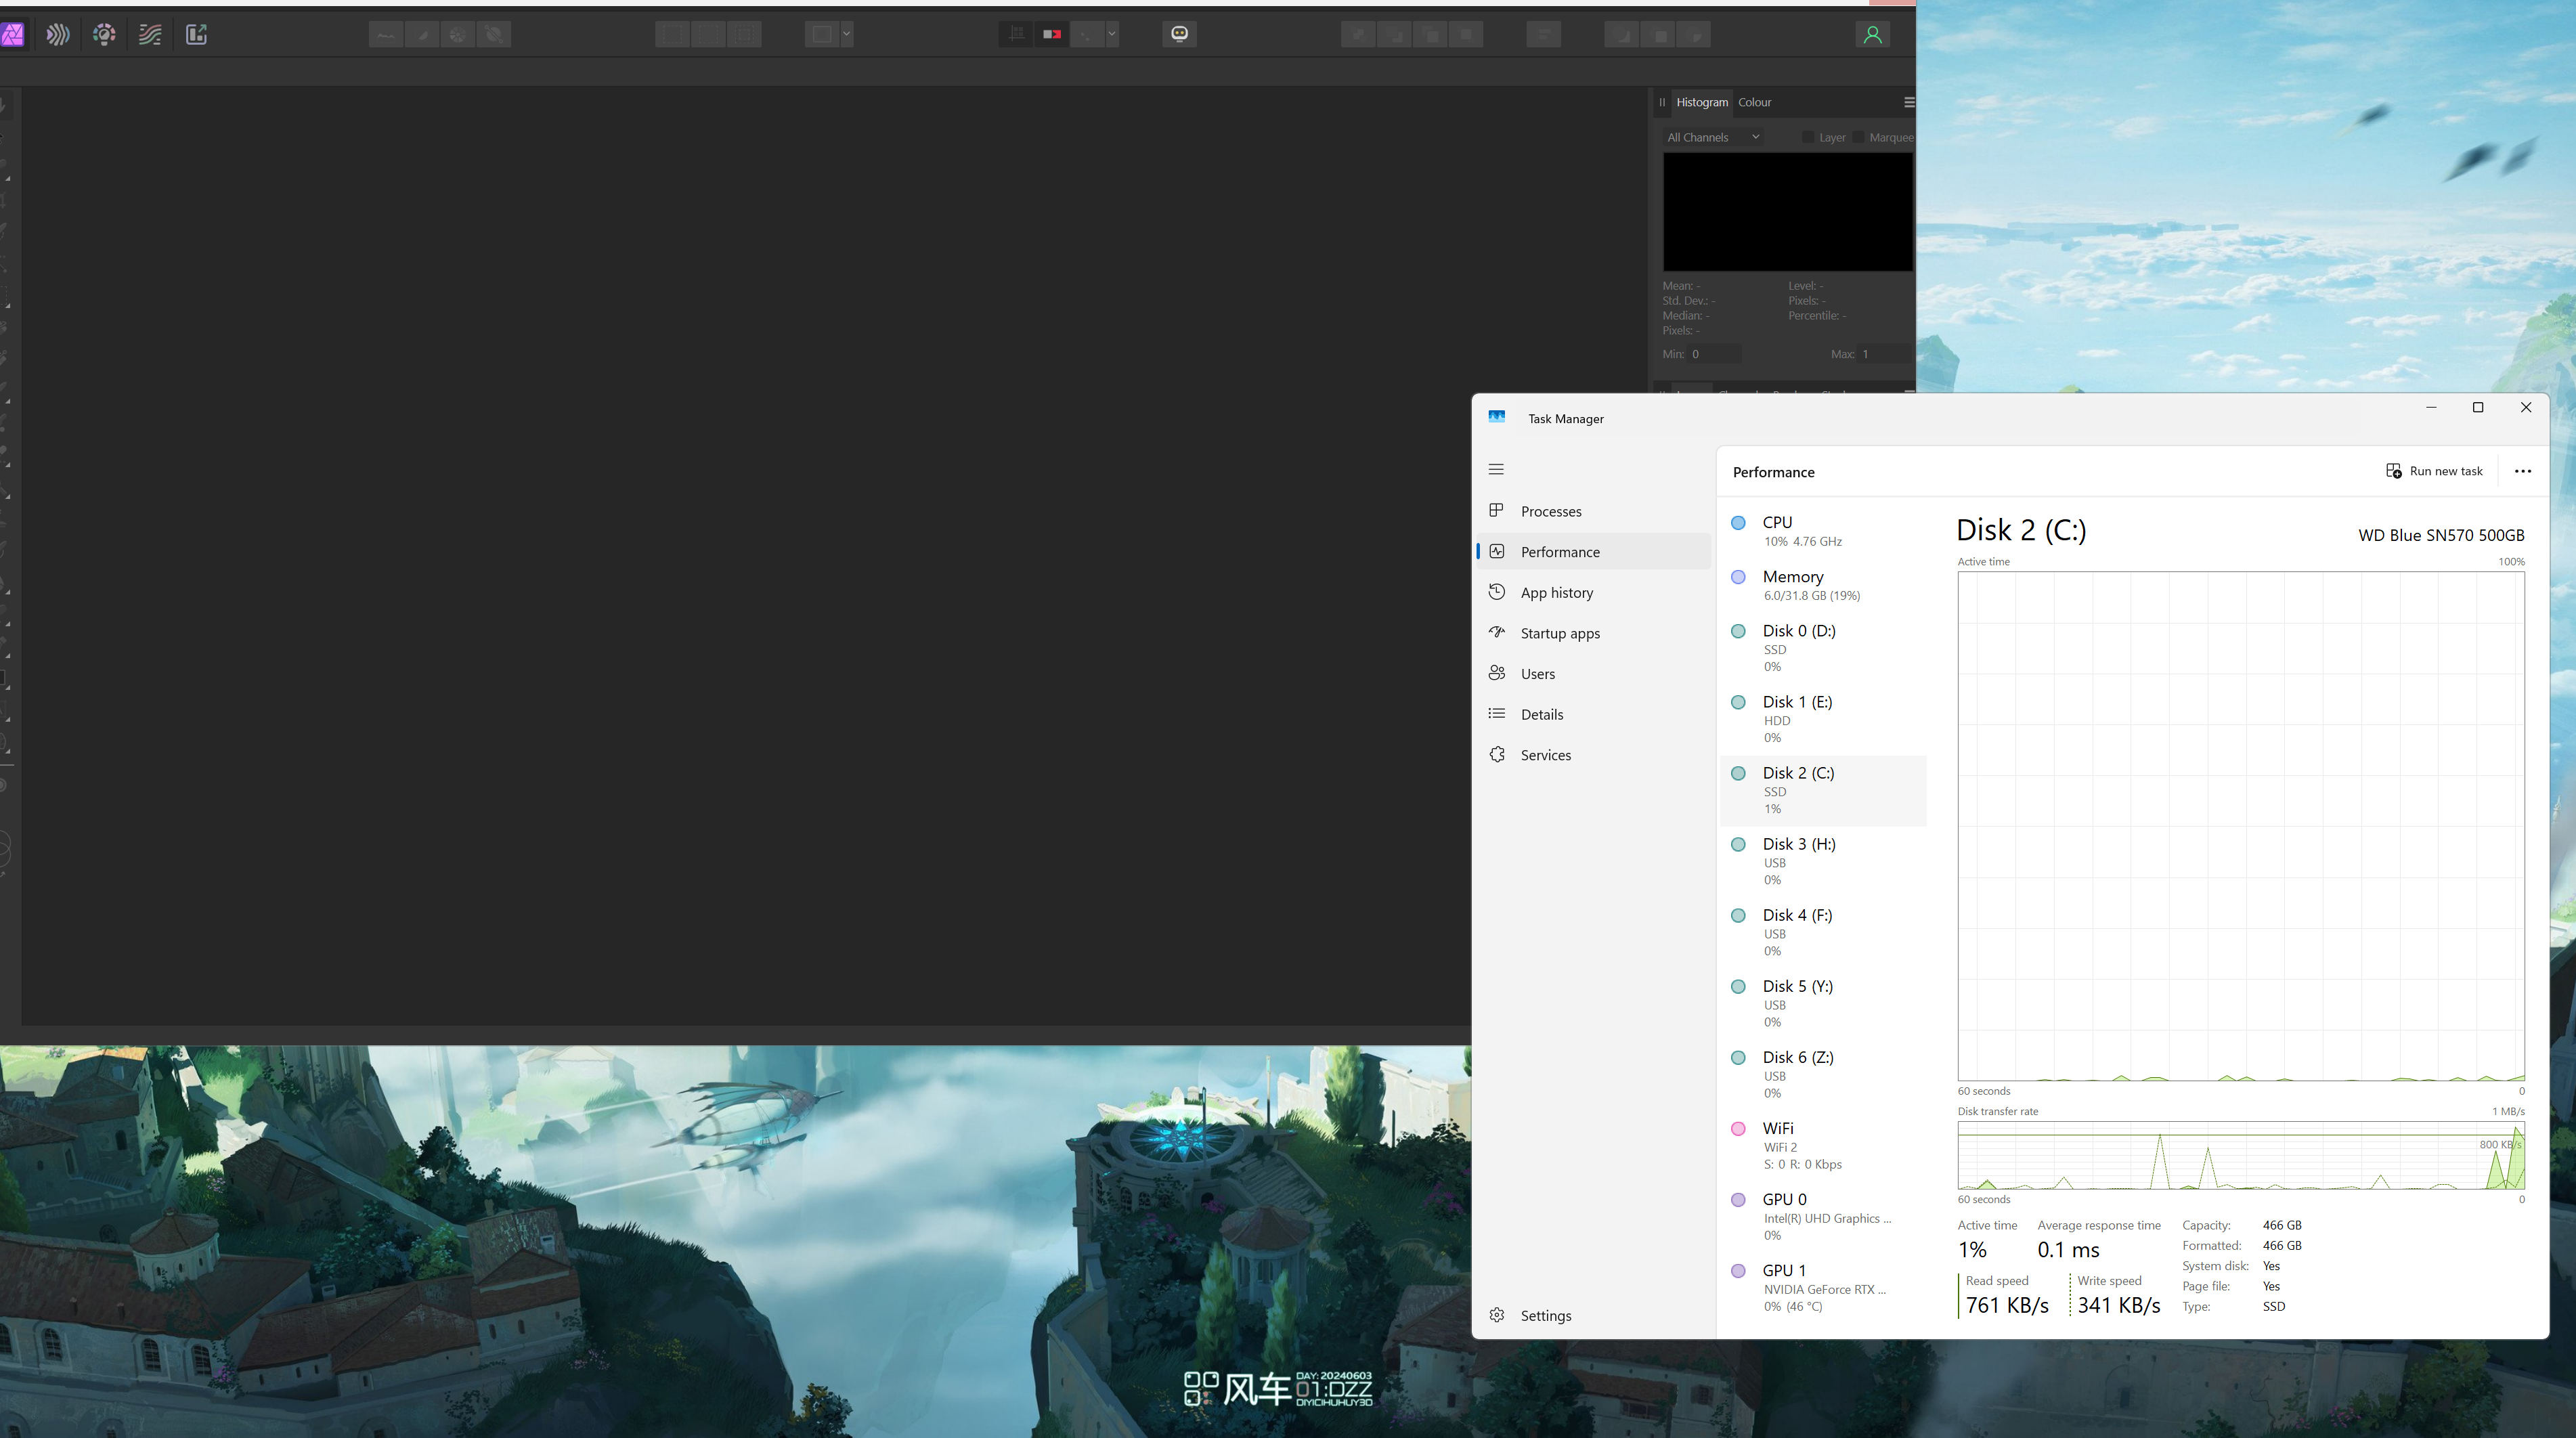Open the Export persona
This screenshot has width=2576, height=1438.
point(196,35)
